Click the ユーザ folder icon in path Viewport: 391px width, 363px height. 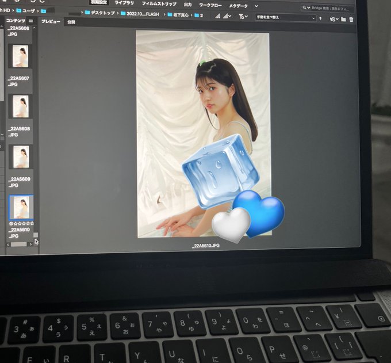point(19,10)
